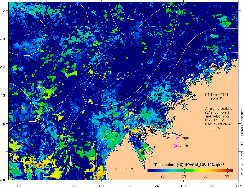Click the latitude axis label -18
Image resolution: width=244 pixels, height=188 pixels.
[2, 180]
